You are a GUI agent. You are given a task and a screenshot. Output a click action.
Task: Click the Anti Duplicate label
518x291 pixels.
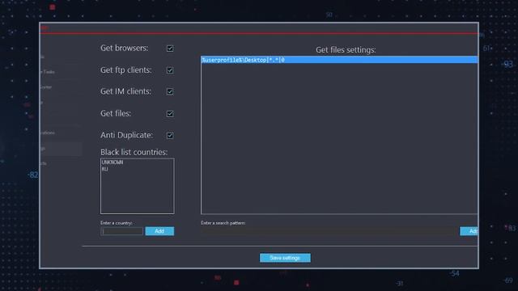click(126, 135)
